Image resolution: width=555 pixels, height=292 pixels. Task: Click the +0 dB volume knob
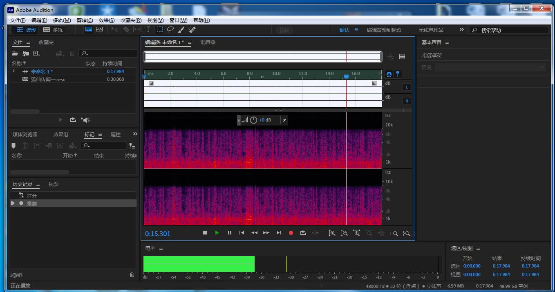click(253, 120)
